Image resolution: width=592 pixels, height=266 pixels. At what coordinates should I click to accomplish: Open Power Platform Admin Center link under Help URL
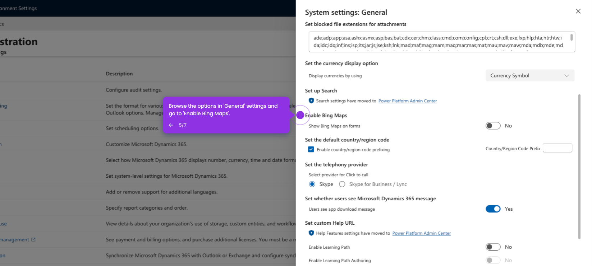click(421, 233)
